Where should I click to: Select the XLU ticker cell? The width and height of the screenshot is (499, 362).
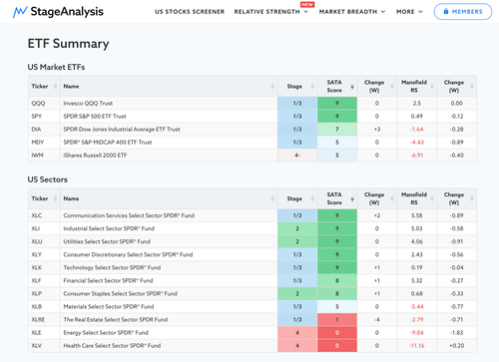[x=44, y=241]
